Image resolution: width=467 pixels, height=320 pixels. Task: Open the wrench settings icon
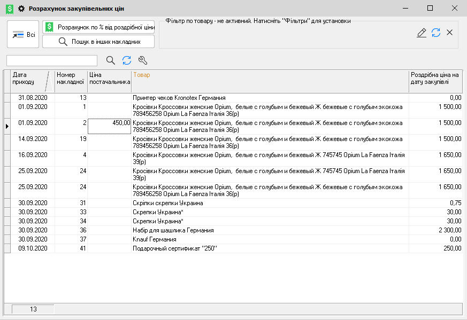(142, 60)
